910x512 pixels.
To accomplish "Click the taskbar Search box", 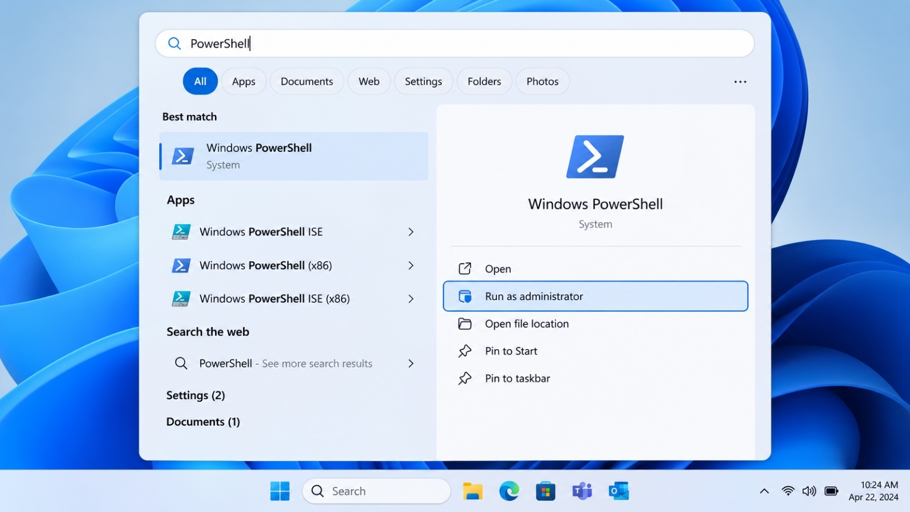I will point(377,491).
